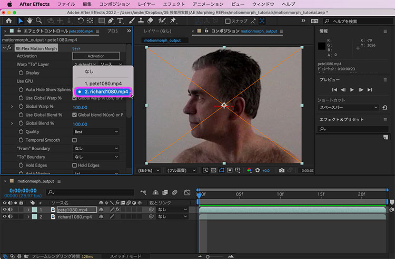Viewport: 395px width, 259px height.
Task: Choose なし in the layer popup list
Action: tap(103, 71)
